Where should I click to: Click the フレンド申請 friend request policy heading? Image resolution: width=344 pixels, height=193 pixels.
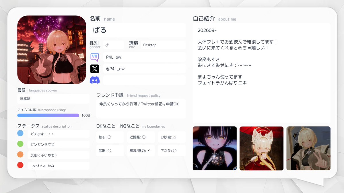129,95
